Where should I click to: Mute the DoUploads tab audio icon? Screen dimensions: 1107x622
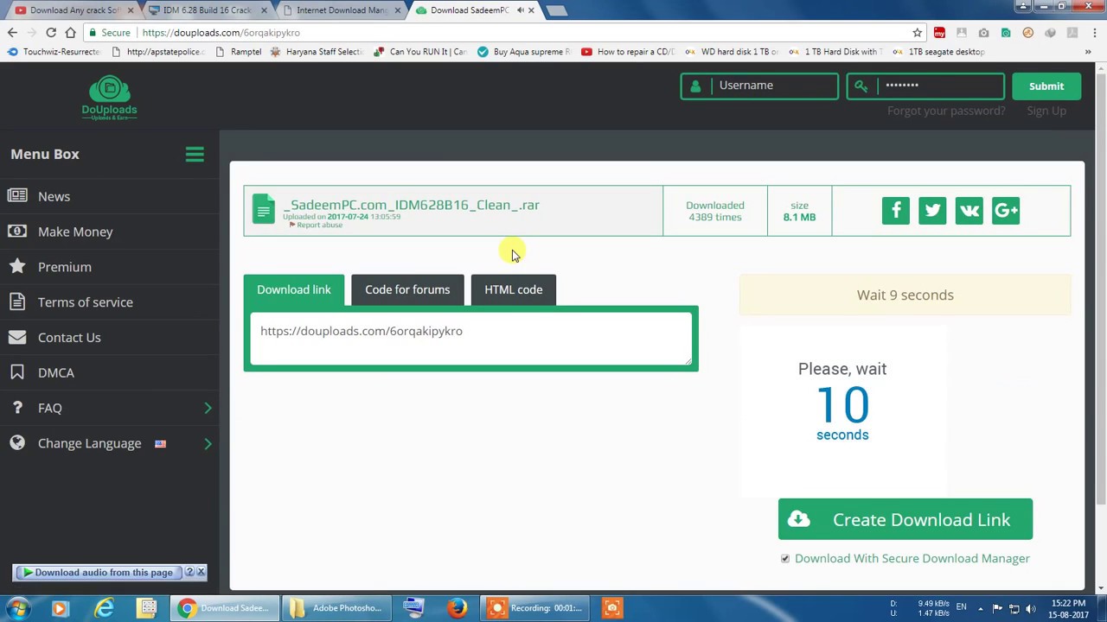520,10
